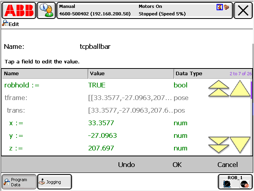Cancel editing the tool data

227,165
